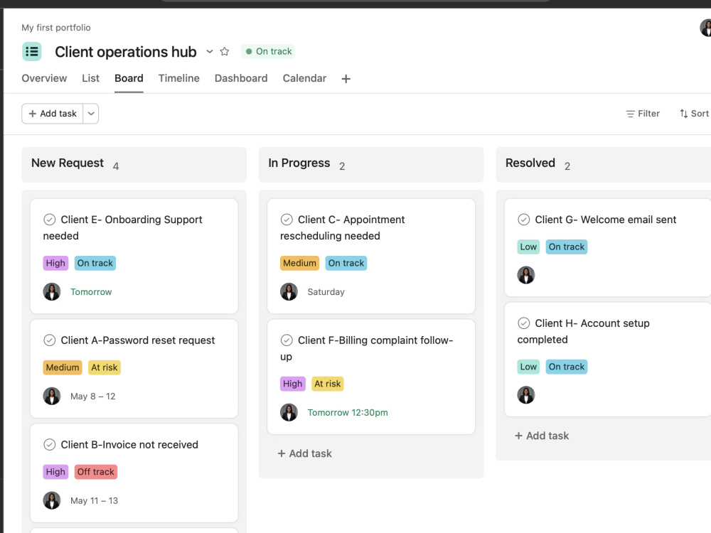Viewport: 711px width, 533px height.
Task: Click Saturday due date on Client C card
Action: (326, 292)
